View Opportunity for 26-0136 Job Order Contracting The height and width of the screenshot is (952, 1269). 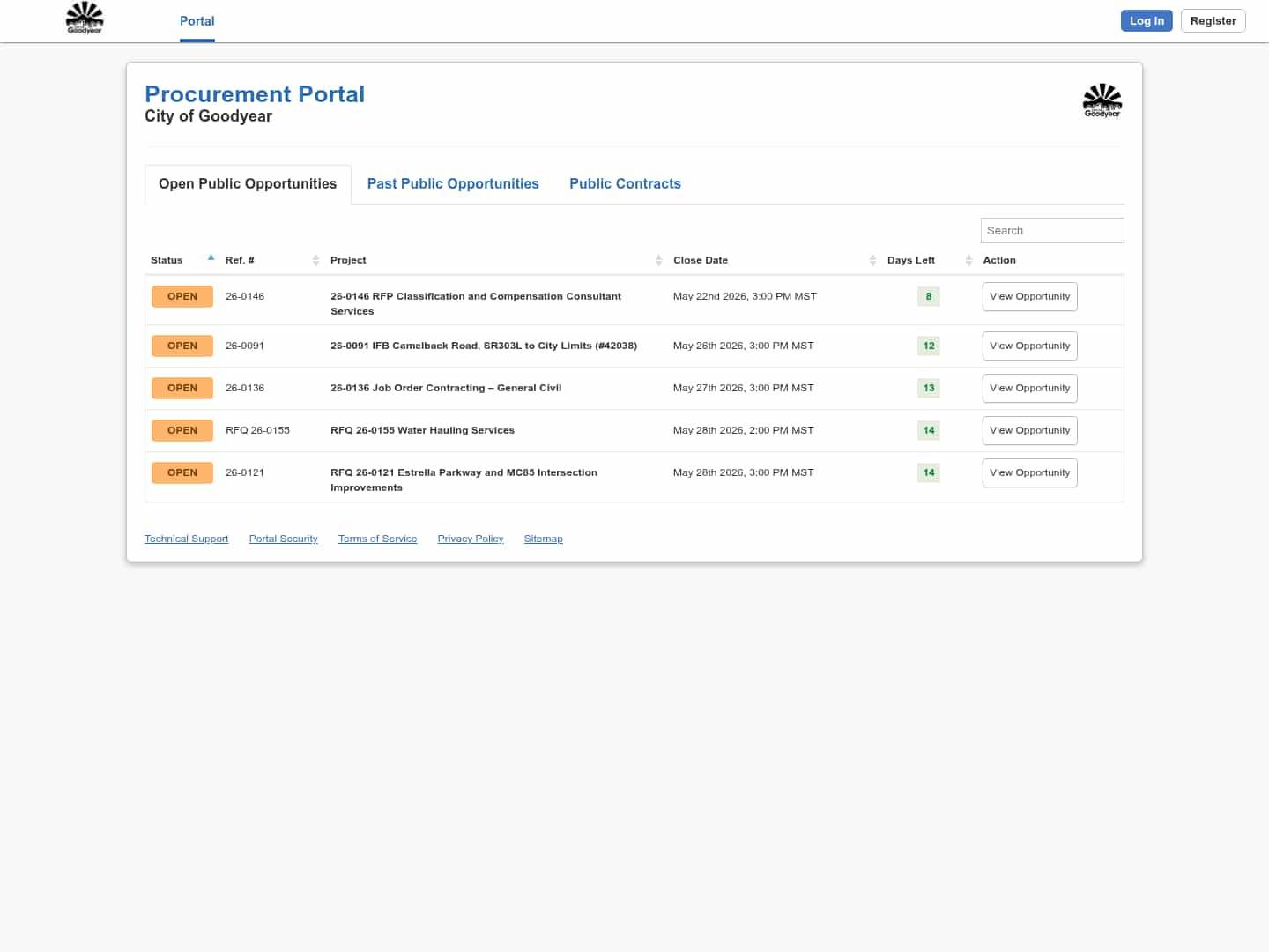1029,389
